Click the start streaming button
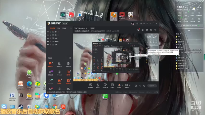Screen dimensions: 205x115 (152, 86)
